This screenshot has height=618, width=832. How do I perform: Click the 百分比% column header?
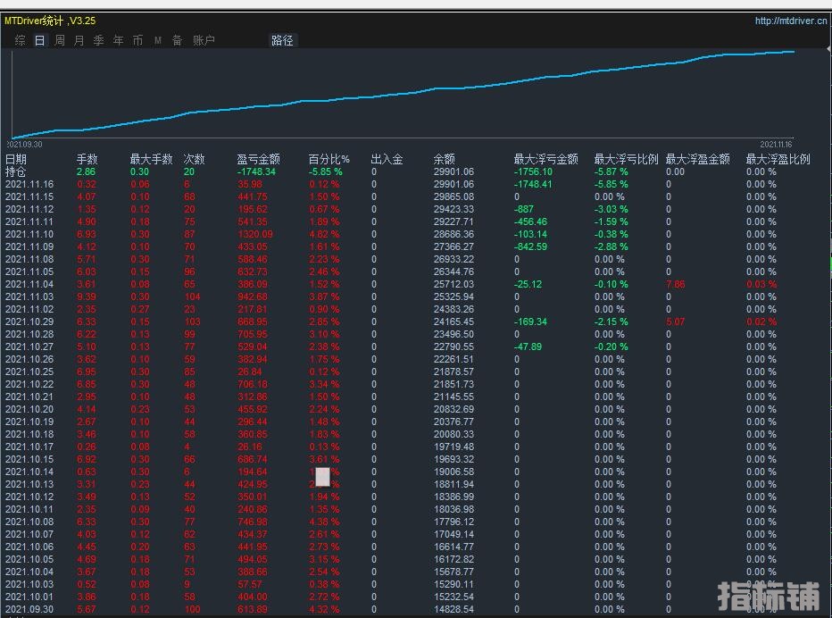[x=329, y=159]
